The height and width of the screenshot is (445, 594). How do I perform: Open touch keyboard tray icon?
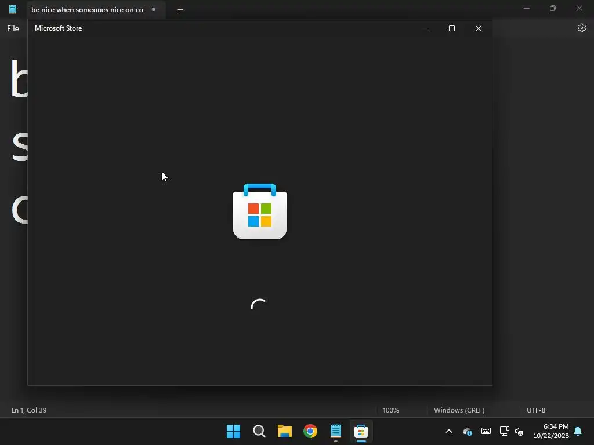pyautogui.click(x=486, y=431)
